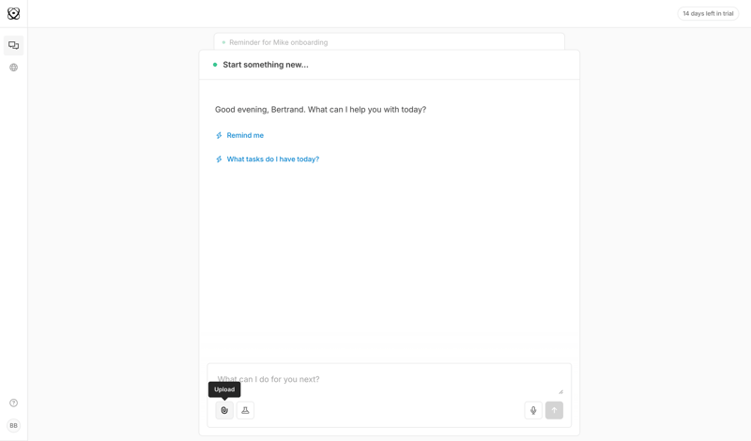Click the Remind me suggestion
The height and width of the screenshot is (441, 751).
click(x=245, y=135)
